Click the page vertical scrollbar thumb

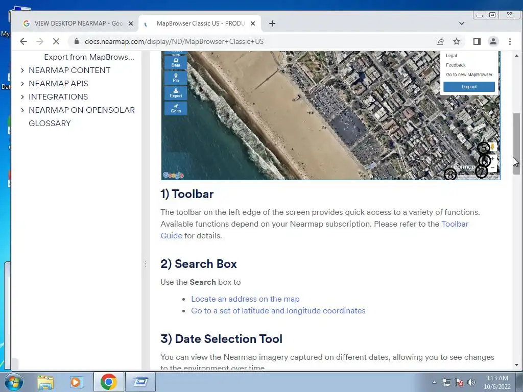tap(516, 143)
